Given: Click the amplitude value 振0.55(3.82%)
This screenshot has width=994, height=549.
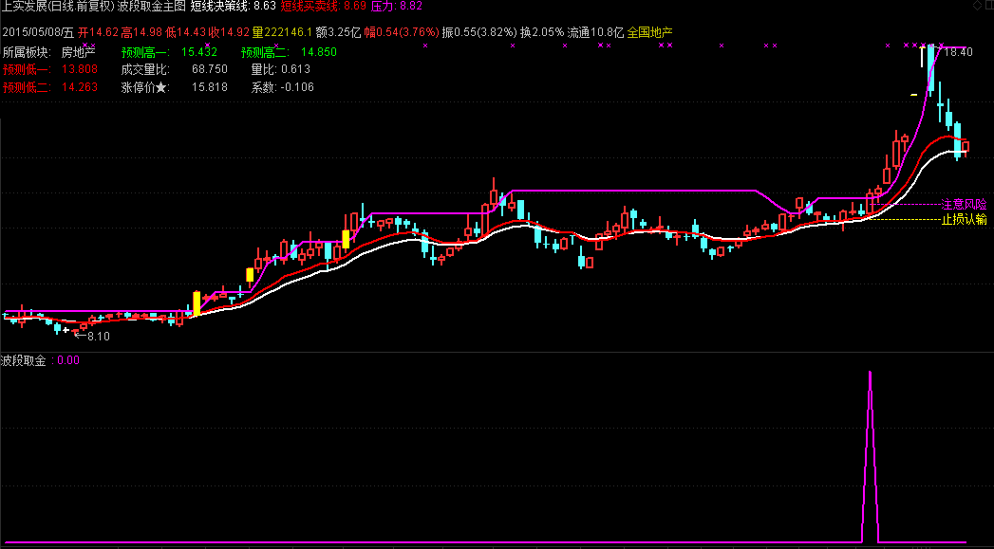Looking at the screenshot, I should pos(479,32).
